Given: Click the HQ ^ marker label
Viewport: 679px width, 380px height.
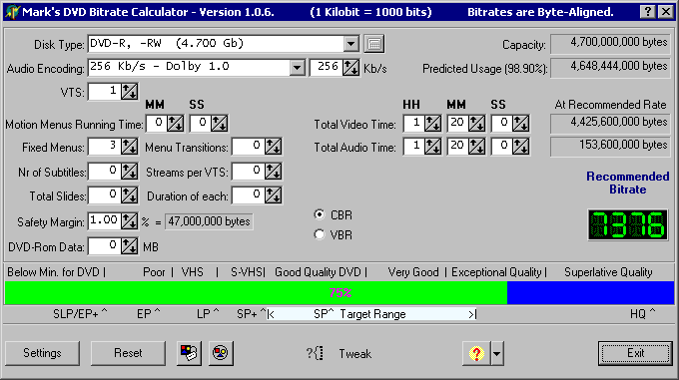Looking at the screenshot, I should pyautogui.click(x=643, y=314).
